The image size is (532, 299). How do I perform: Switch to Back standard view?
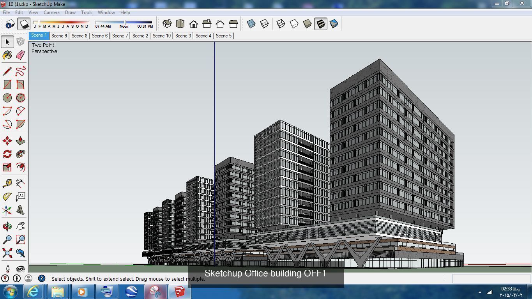click(220, 24)
